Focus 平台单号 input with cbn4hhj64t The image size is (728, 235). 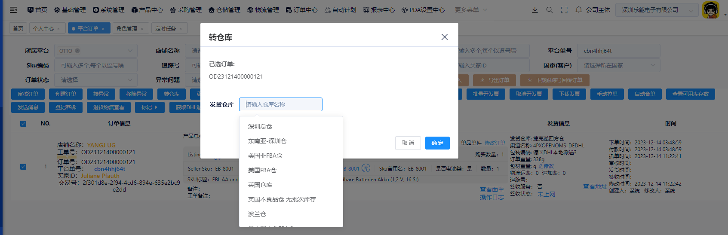[618, 51]
